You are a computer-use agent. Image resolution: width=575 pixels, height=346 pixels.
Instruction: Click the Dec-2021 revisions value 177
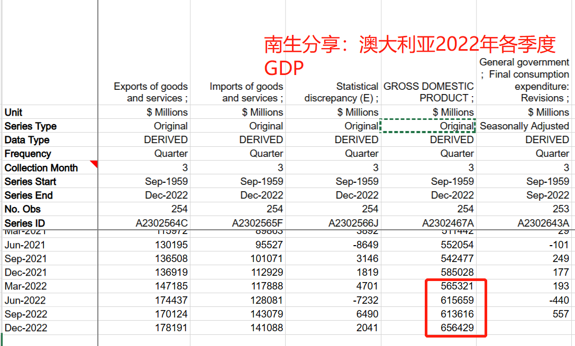[x=561, y=273]
